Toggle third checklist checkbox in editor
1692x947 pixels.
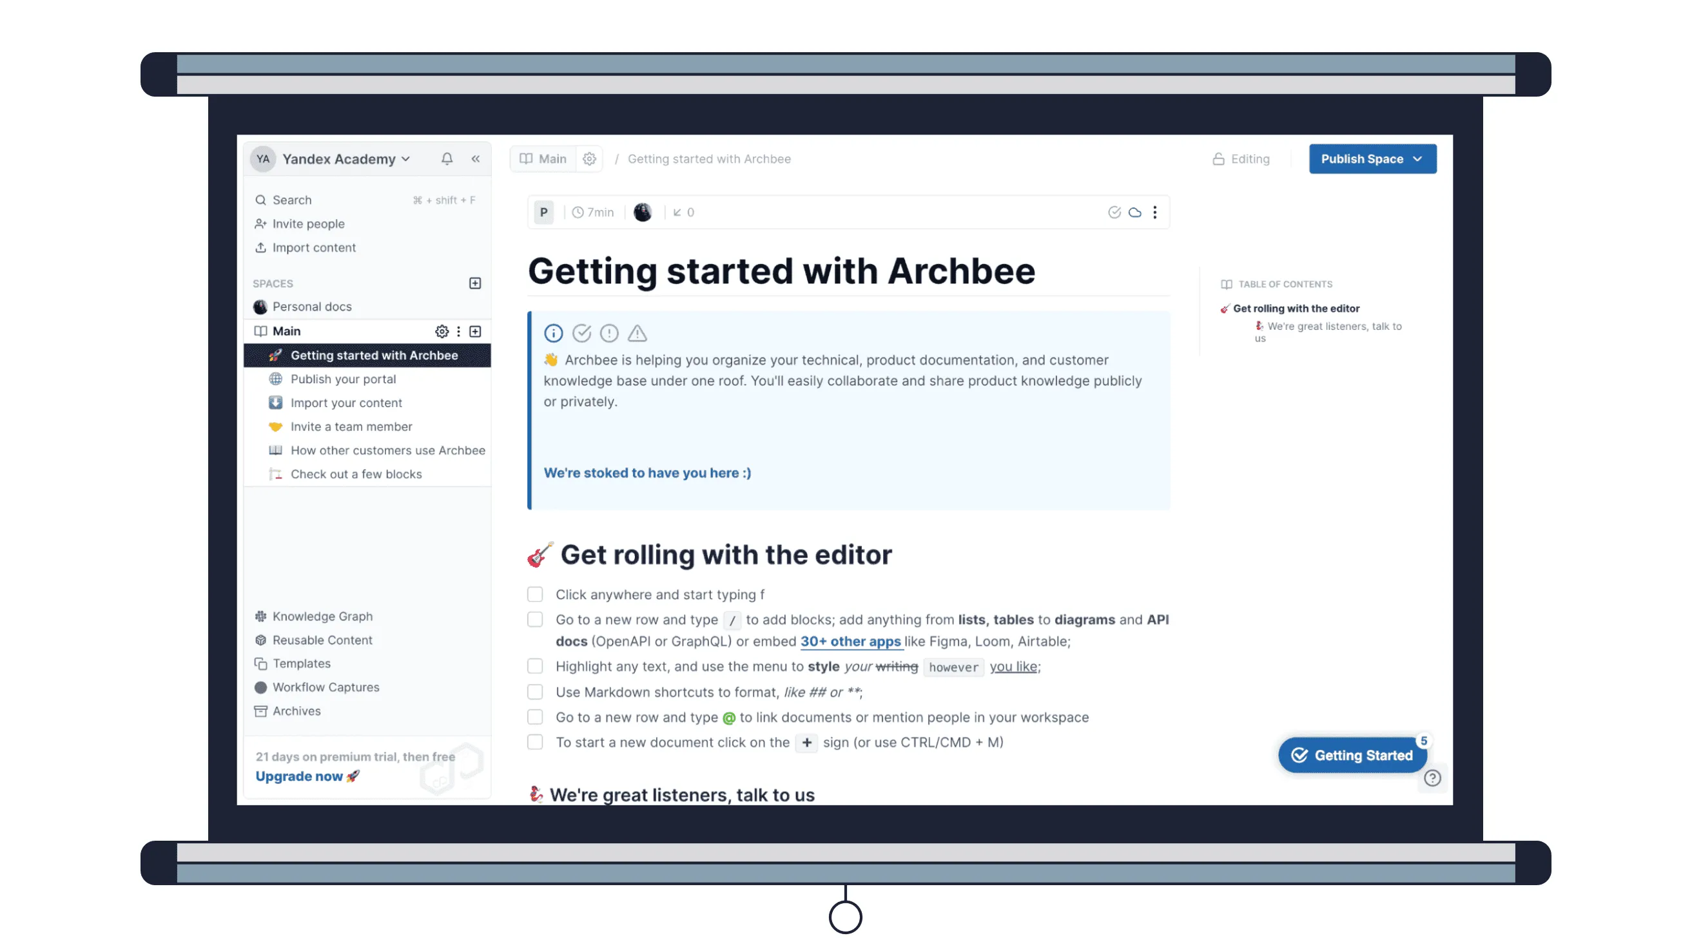tap(534, 666)
